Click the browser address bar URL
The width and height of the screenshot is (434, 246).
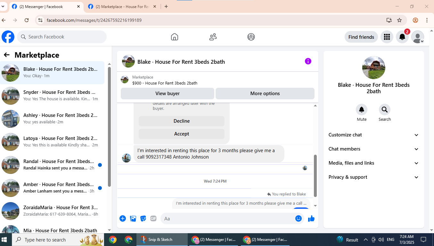(x=94, y=20)
